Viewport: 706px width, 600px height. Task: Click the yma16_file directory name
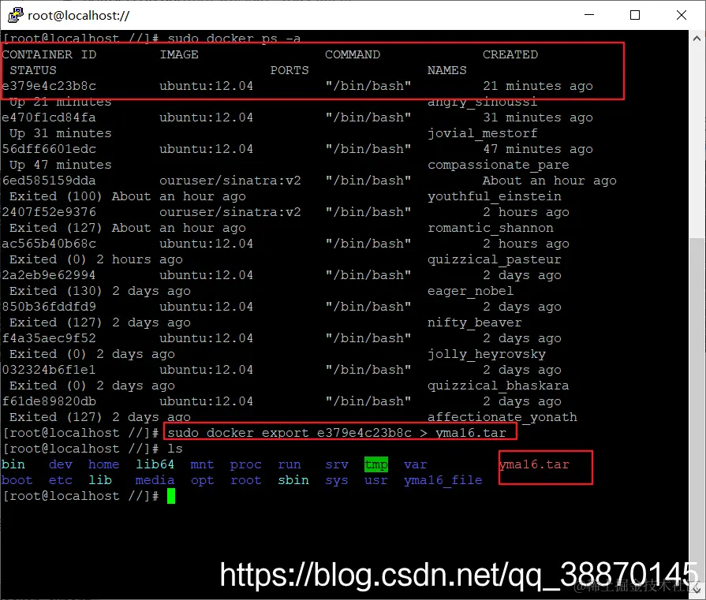pos(443,480)
